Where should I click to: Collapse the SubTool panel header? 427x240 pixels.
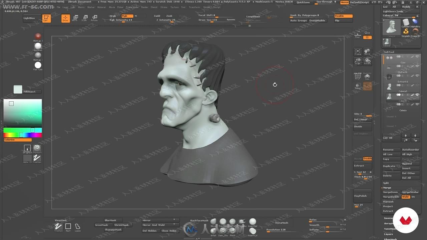pos(389,52)
